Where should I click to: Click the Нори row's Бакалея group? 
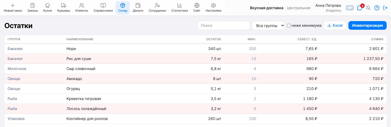(x=15, y=49)
